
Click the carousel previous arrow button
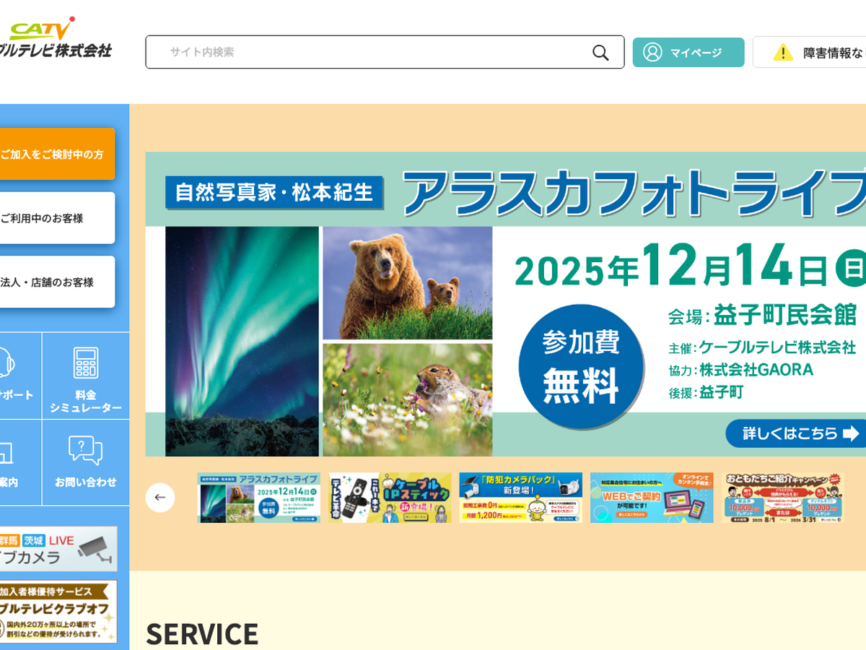point(160,498)
